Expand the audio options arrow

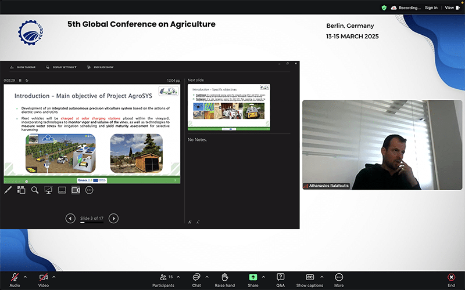pos(25,277)
